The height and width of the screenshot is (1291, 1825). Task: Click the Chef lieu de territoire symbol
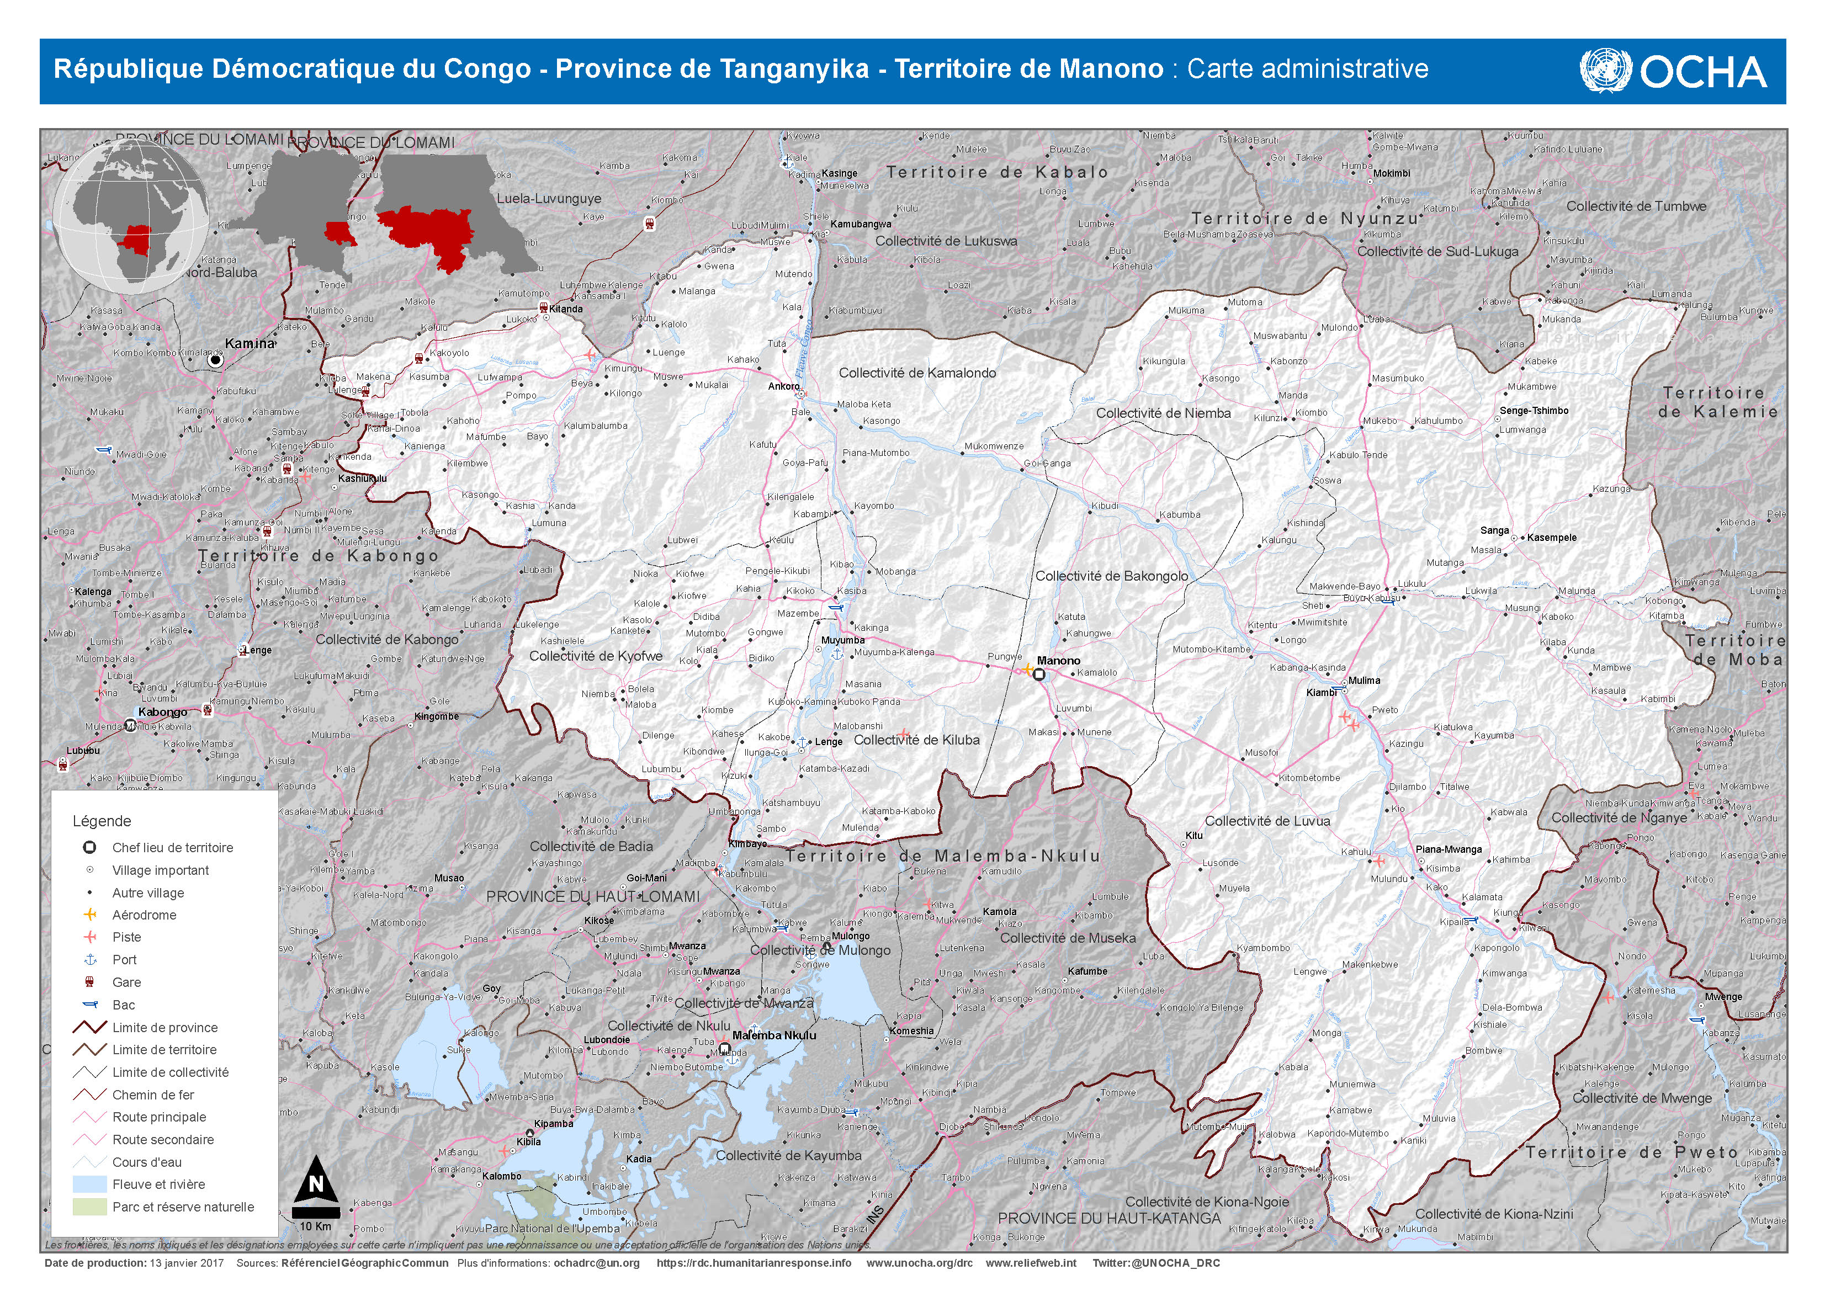coord(90,847)
